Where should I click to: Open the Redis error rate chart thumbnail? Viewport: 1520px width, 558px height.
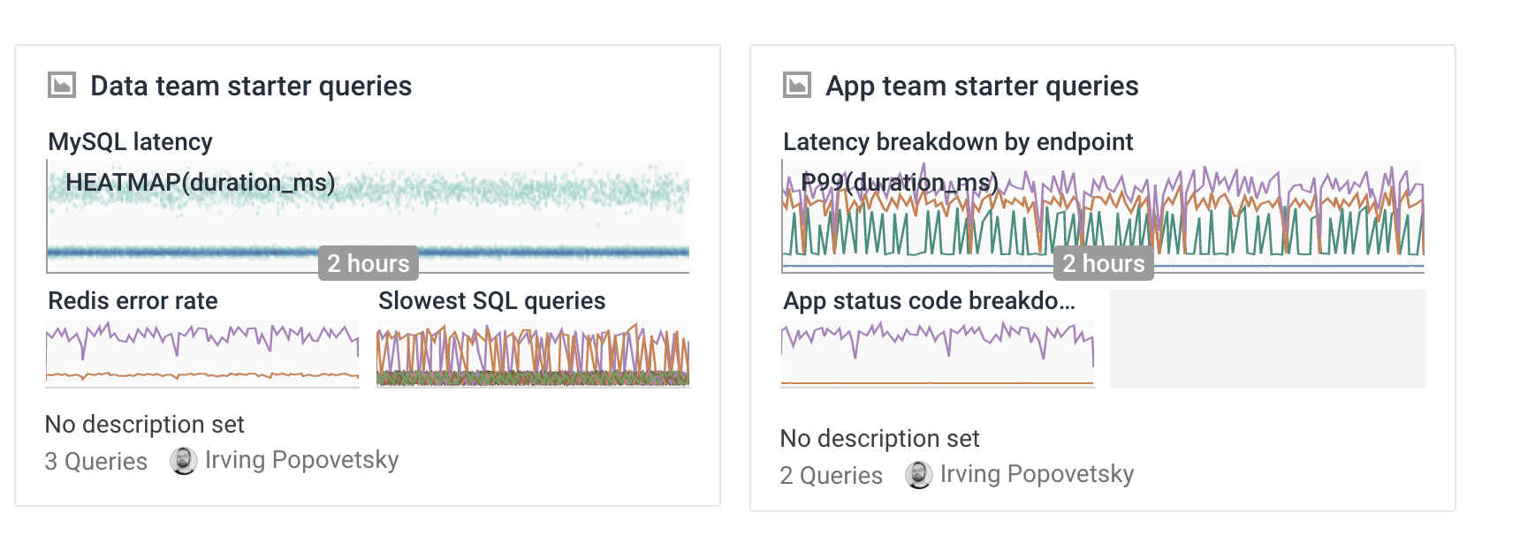[202, 354]
